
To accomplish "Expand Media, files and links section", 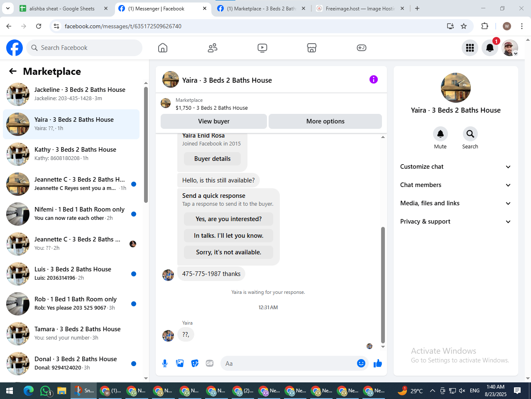I will click(455, 203).
